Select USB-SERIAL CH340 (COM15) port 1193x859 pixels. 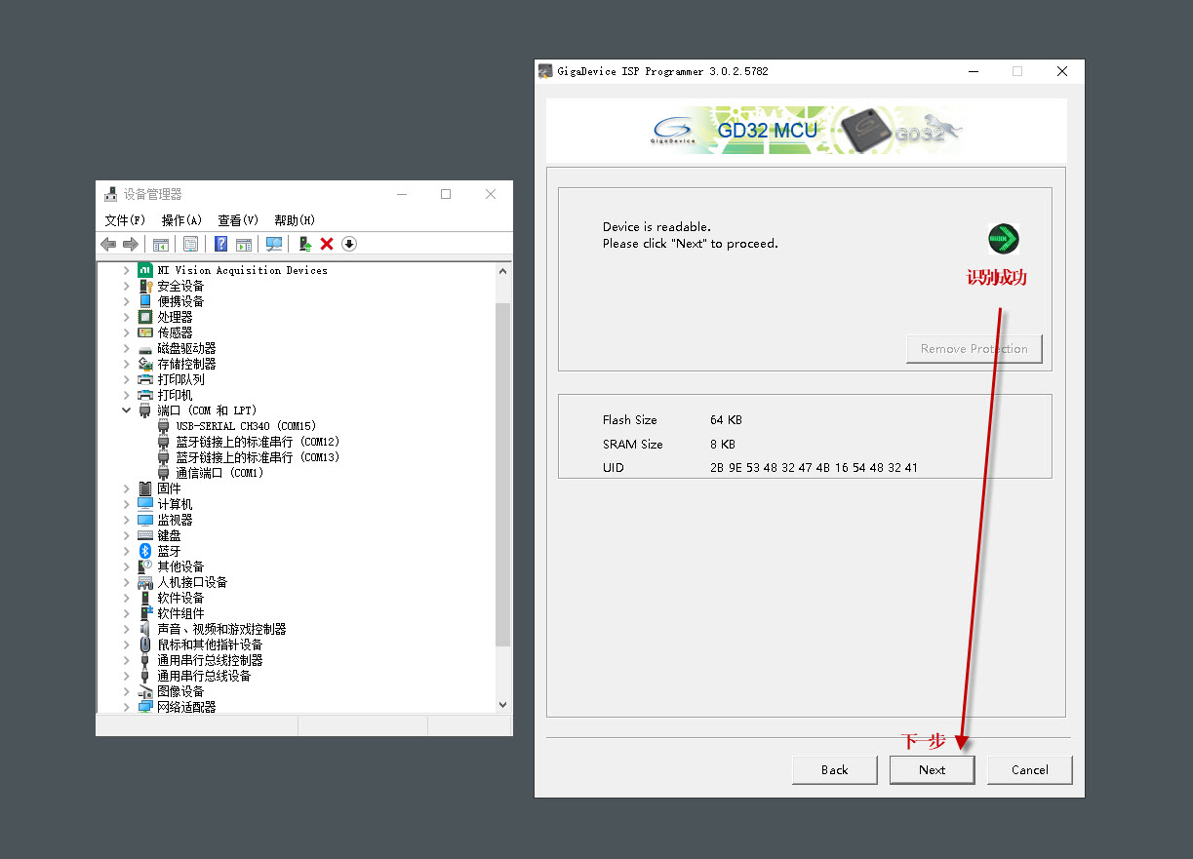246,426
